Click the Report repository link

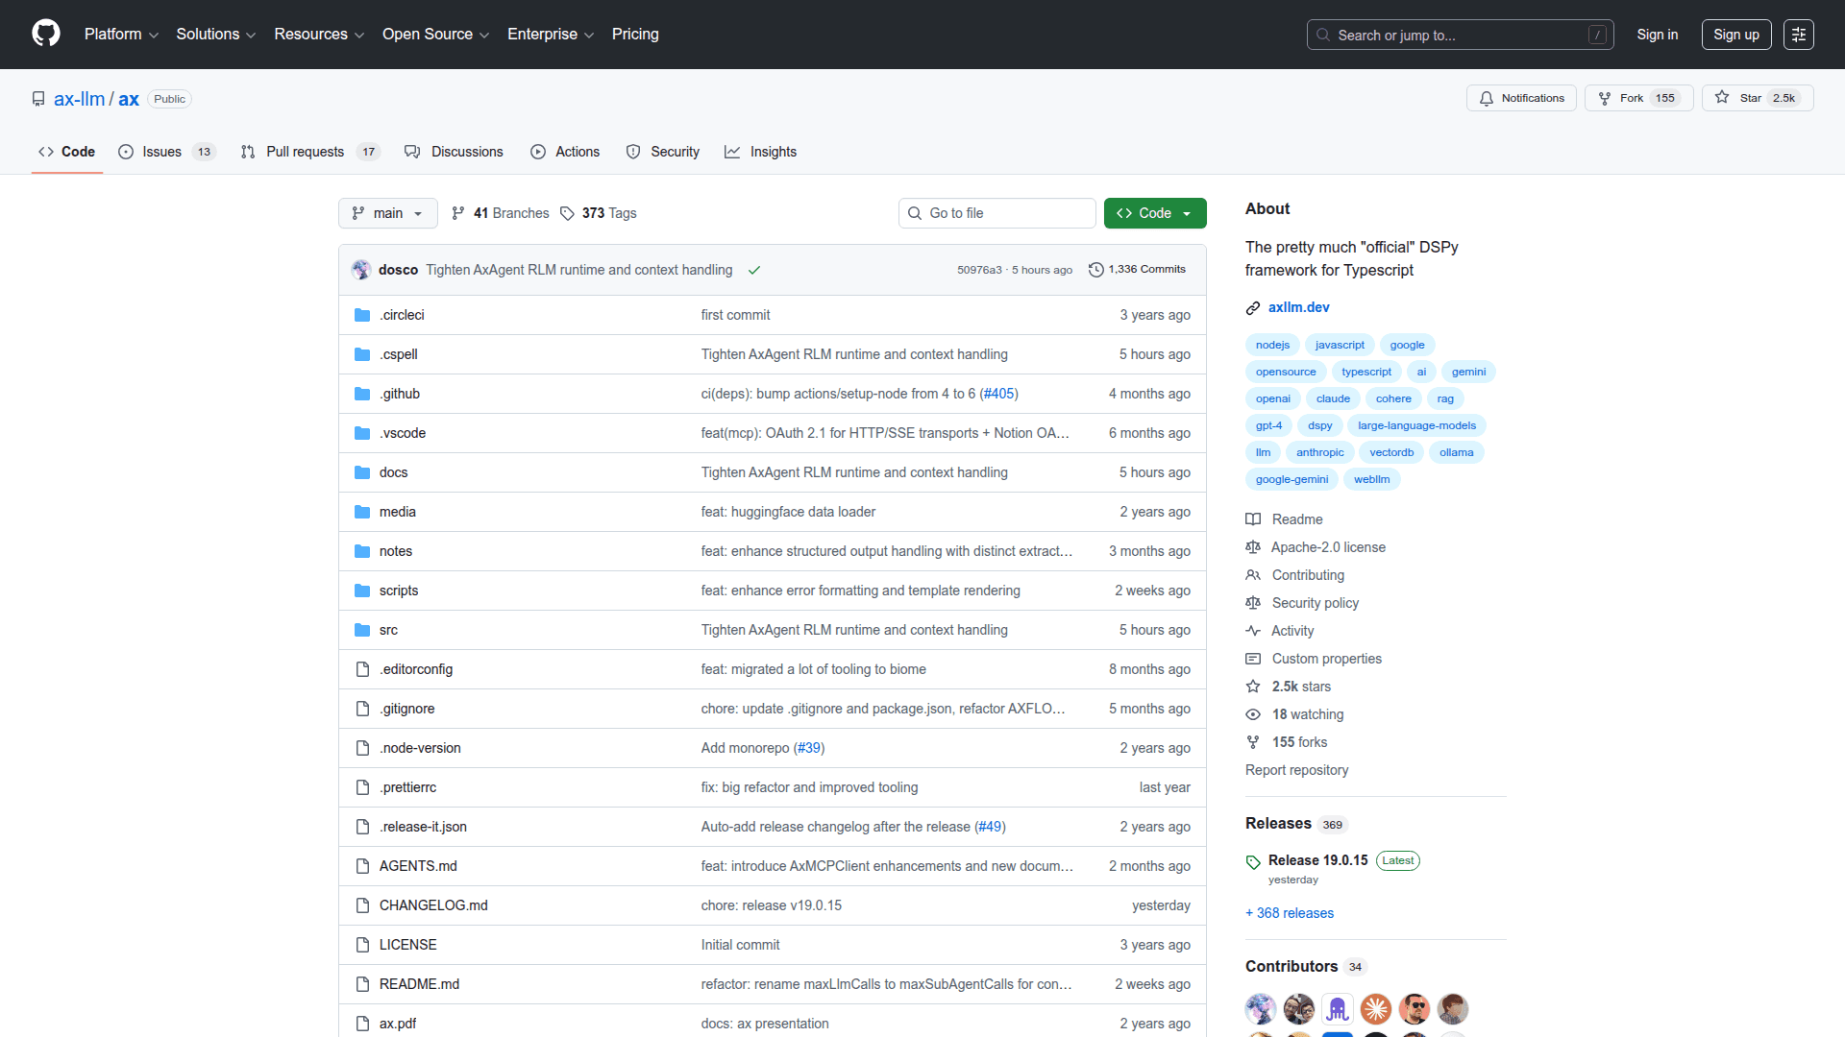coord(1297,770)
